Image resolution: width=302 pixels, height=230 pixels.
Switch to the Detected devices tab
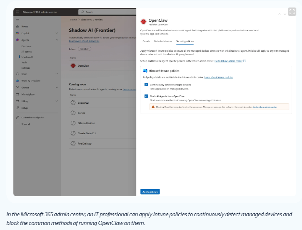(163, 41)
